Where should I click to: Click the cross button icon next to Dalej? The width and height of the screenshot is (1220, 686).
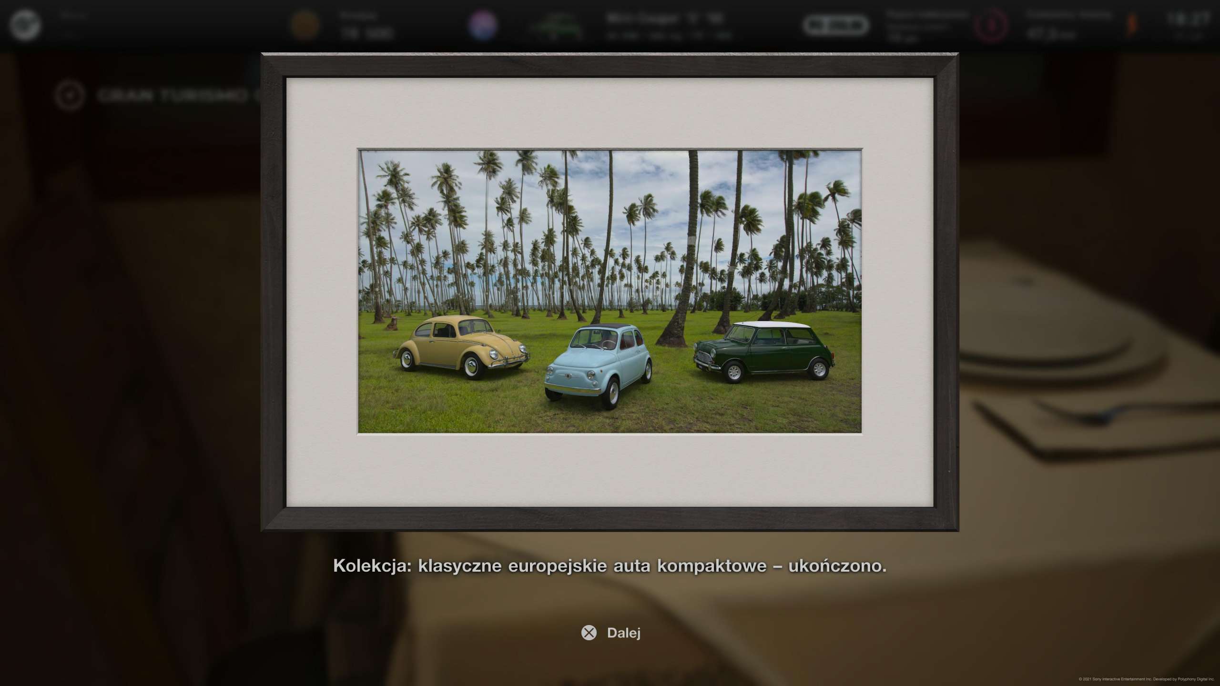pos(589,633)
